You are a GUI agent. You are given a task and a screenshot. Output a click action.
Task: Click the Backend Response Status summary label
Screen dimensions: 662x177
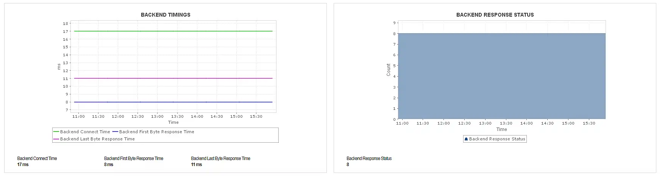369,159
